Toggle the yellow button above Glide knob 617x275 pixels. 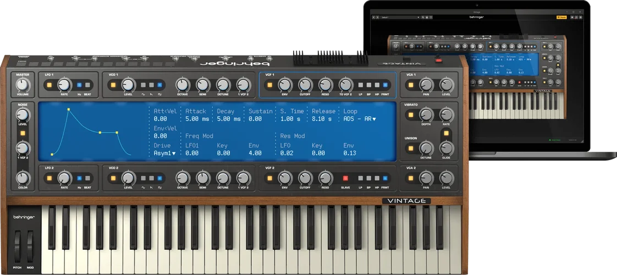pos(446,133)
